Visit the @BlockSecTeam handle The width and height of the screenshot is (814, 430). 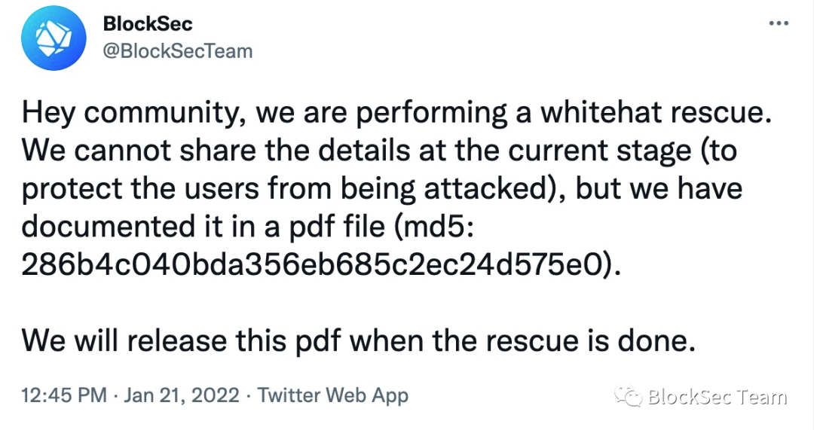pyautogui.click(x=178, y=51)
